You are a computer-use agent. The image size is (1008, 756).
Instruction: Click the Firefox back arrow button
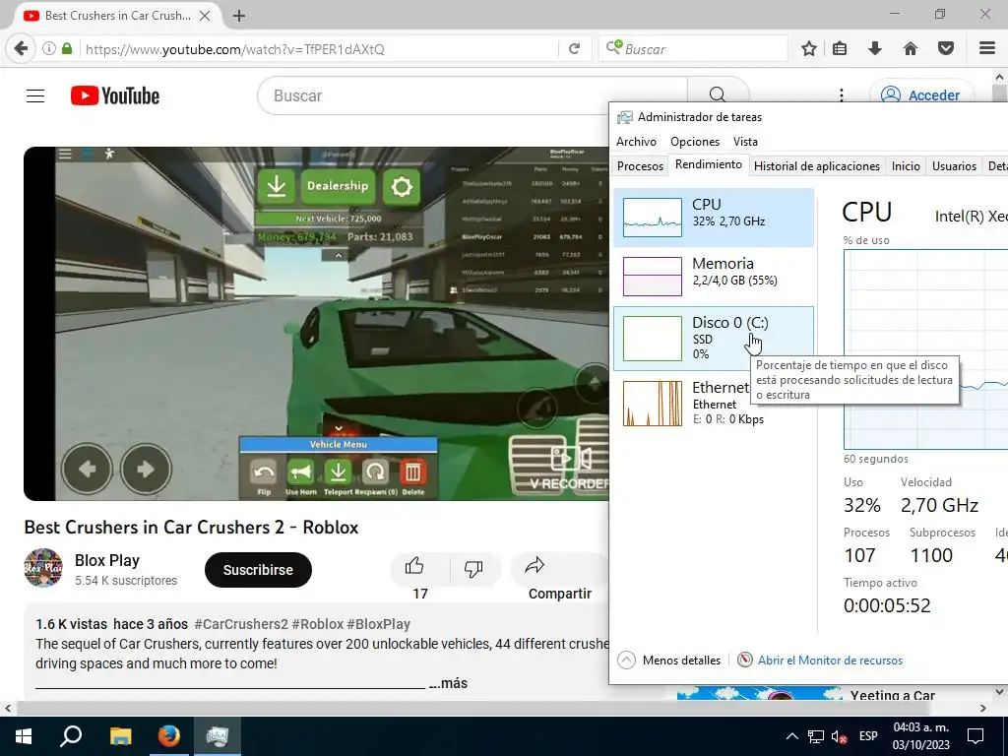21,49
